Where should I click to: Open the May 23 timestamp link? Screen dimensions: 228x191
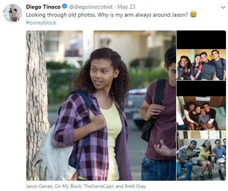(x=126, y=7)
